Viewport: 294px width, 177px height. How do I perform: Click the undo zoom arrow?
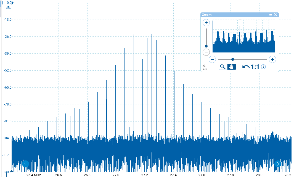(x=247, y=66)
